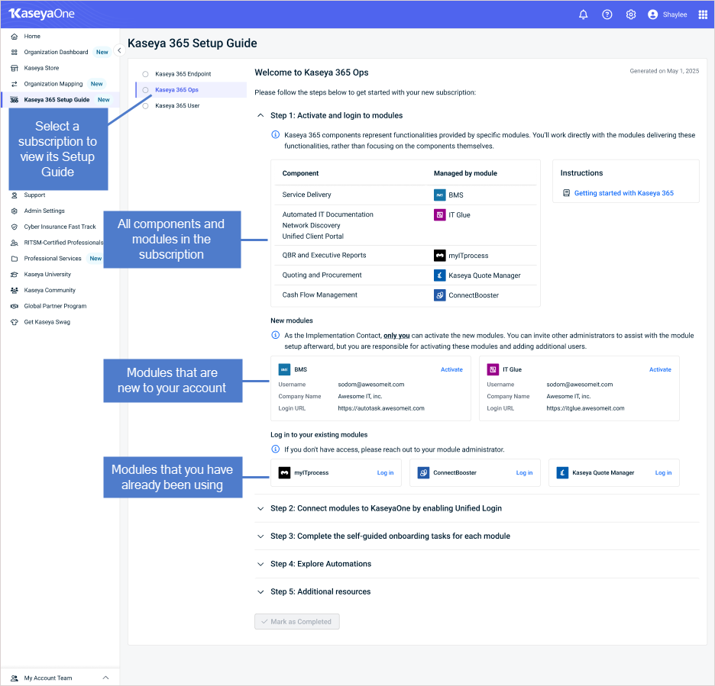Click the 'Service Delivery' component cell

(306, 195)
